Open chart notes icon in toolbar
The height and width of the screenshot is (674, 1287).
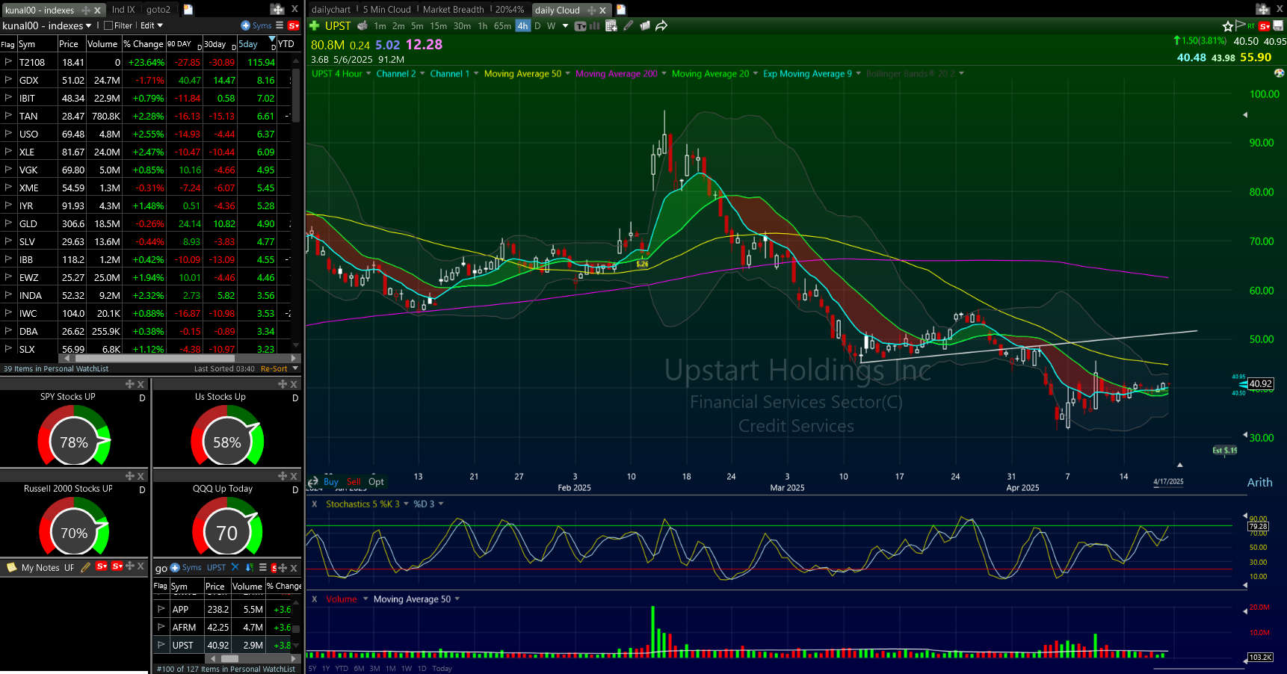coord(644,25)
